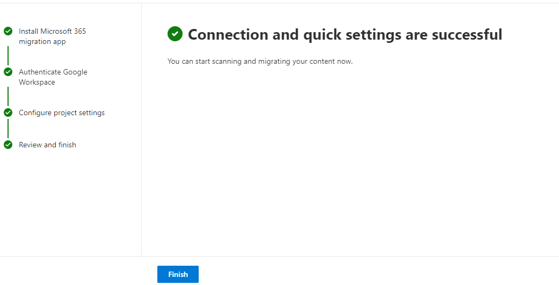This screenshot has height=285, width=559.
Task: Click large green success checkmark by heading
Action: (175, 34)
